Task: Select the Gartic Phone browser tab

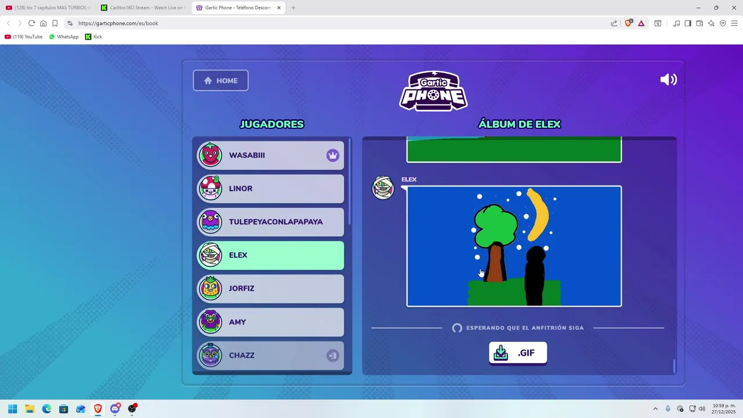Action: click(237, 8)
